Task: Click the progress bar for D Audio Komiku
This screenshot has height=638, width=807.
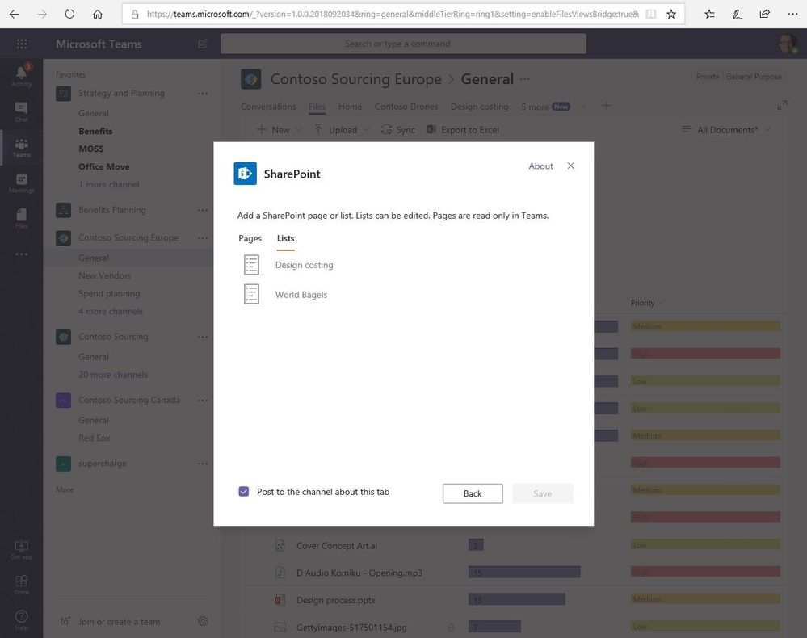Action: click(x=524, y=572)
